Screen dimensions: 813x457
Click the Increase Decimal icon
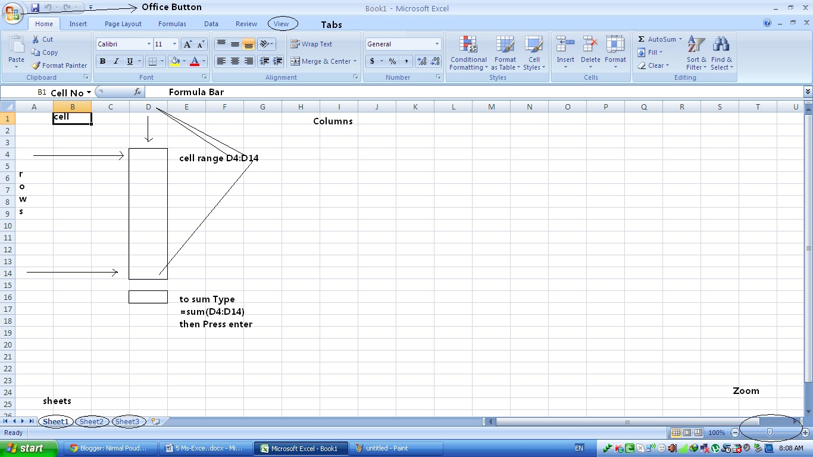click(421, 61)
